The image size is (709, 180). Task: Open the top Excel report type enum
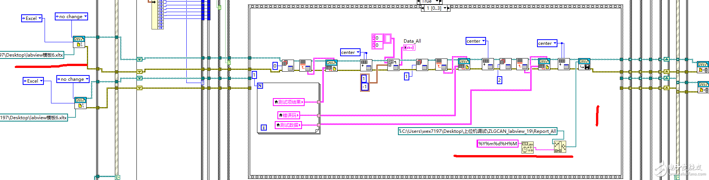pos(32,18)
